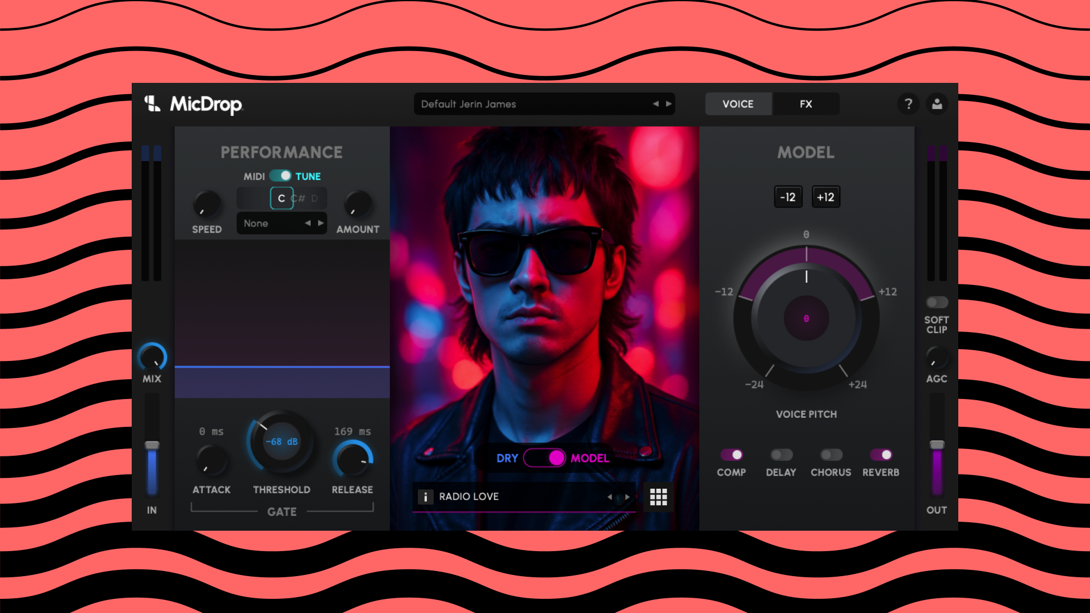Toggle the MIDI/TUNE switch

tap(280, 176)
